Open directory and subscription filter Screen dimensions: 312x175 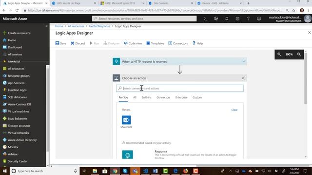pyautogui.click(x=216, y=18)
